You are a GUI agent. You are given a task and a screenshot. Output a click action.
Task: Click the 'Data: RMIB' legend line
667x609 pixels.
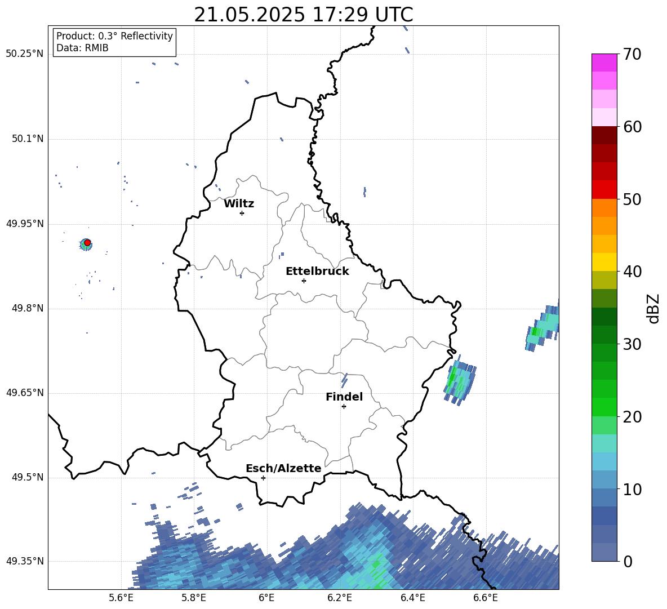(x=82, y=48)
